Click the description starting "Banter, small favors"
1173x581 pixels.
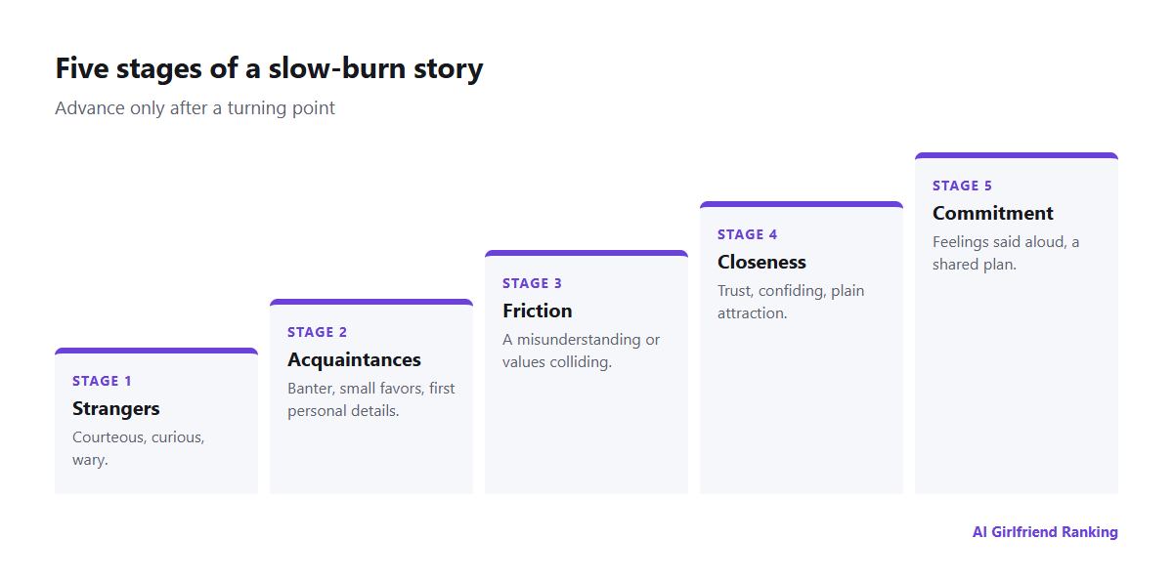(x=371, y=399)
